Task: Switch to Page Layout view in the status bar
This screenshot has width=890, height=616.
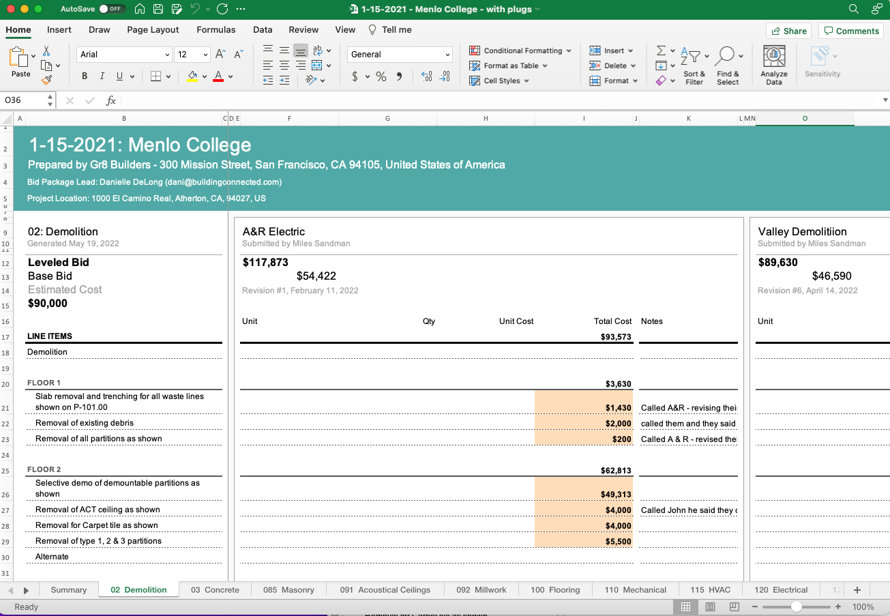Action: (x=710, y=607)
